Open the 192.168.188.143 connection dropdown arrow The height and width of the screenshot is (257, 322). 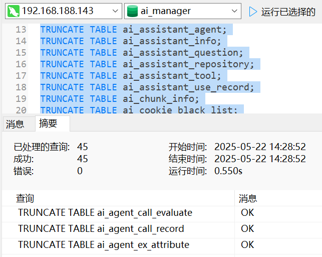(115, 11)
